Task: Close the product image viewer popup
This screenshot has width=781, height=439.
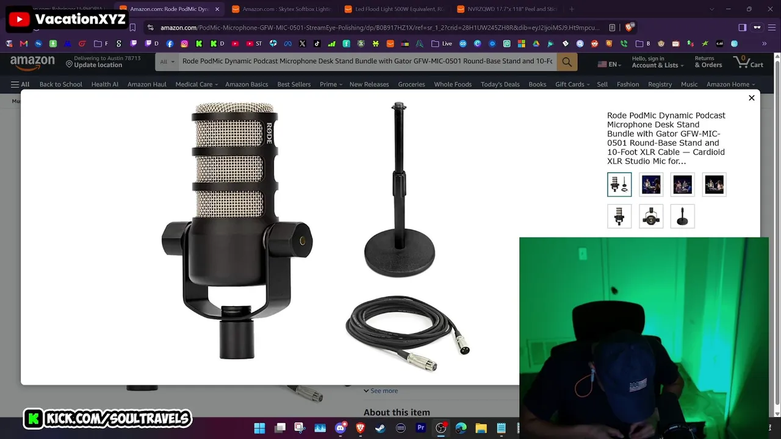Action: pyautogui.click(x=752, y=98)
